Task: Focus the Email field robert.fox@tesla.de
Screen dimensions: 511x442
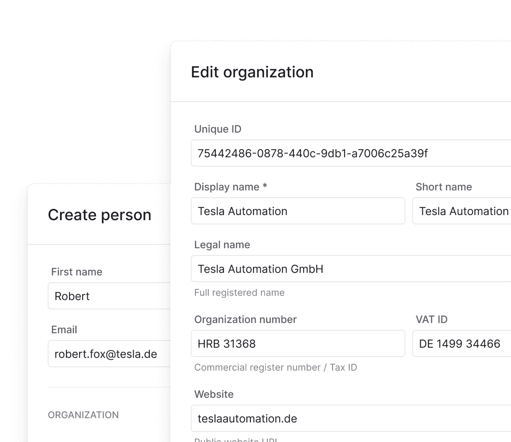Action: (109, 354)
